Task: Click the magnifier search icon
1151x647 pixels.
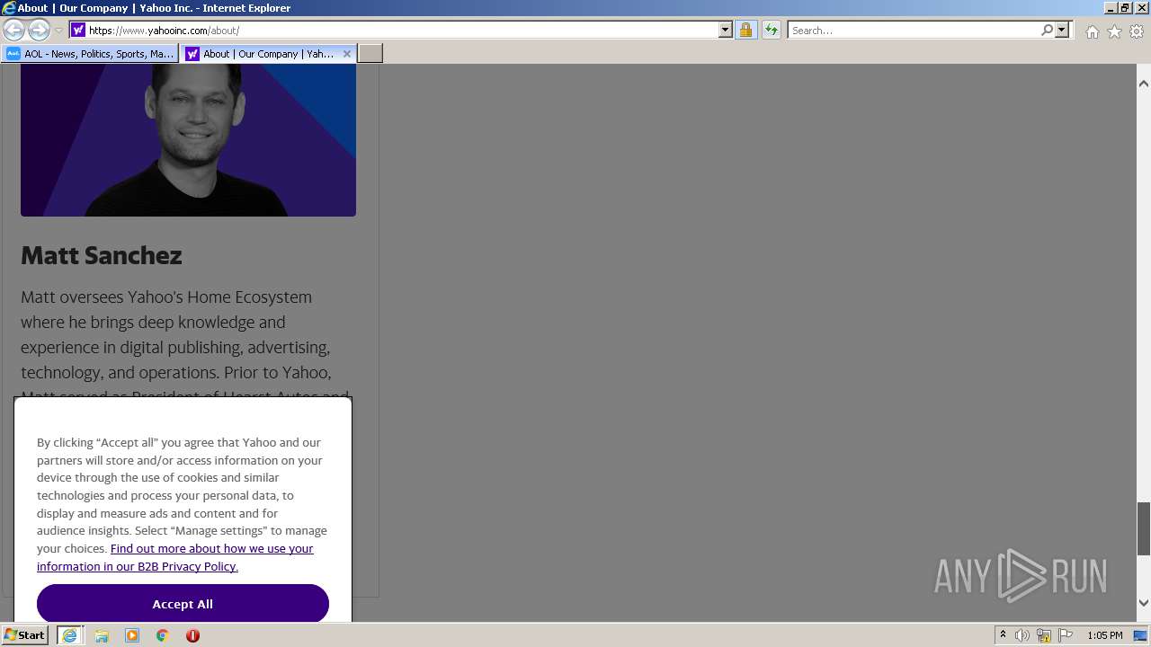Action: (x=1047, y=30)
